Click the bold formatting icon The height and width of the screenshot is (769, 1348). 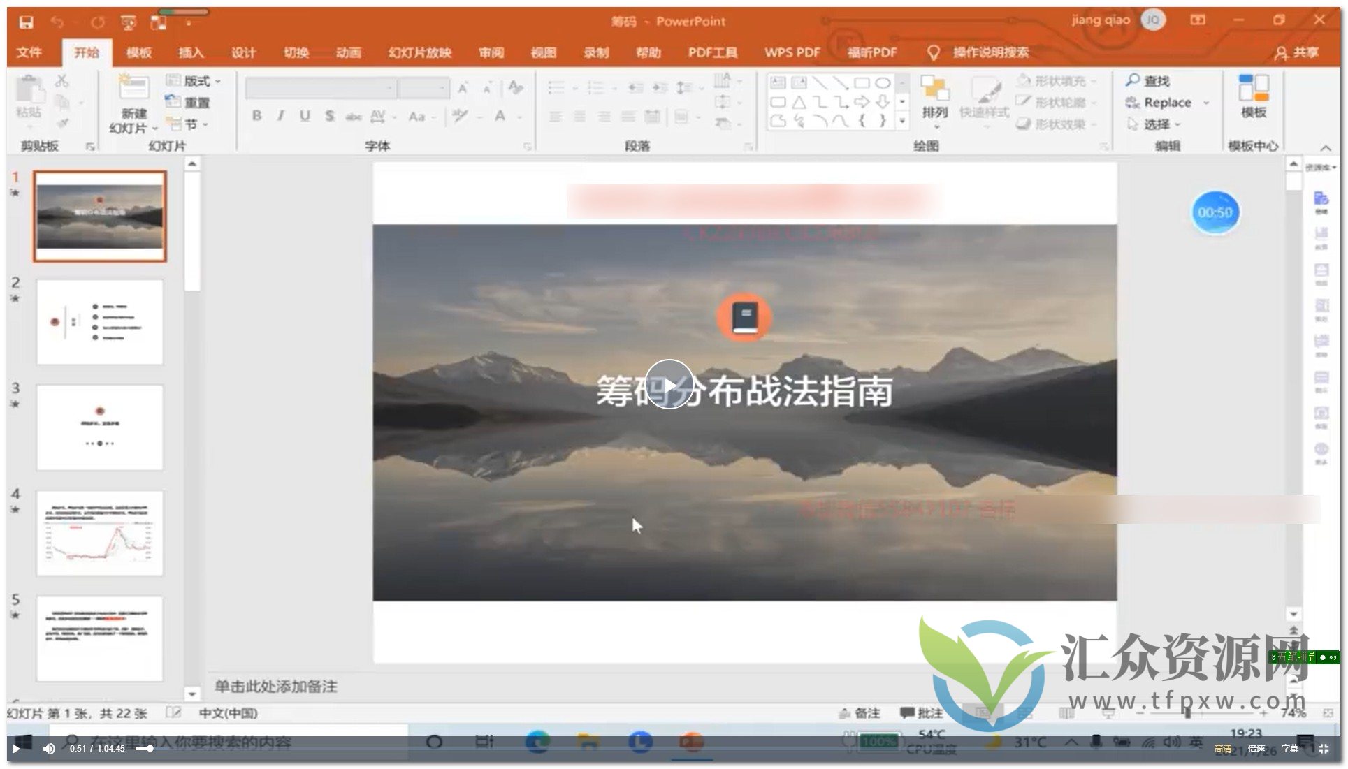click(x=256, y=117)
